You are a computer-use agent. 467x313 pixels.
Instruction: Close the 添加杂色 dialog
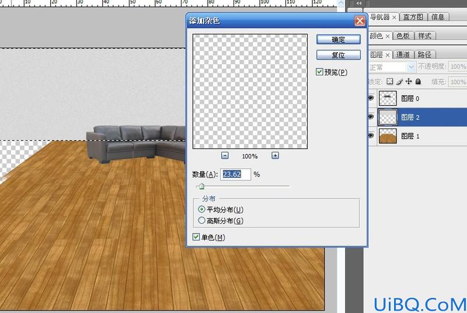point(360,21)
